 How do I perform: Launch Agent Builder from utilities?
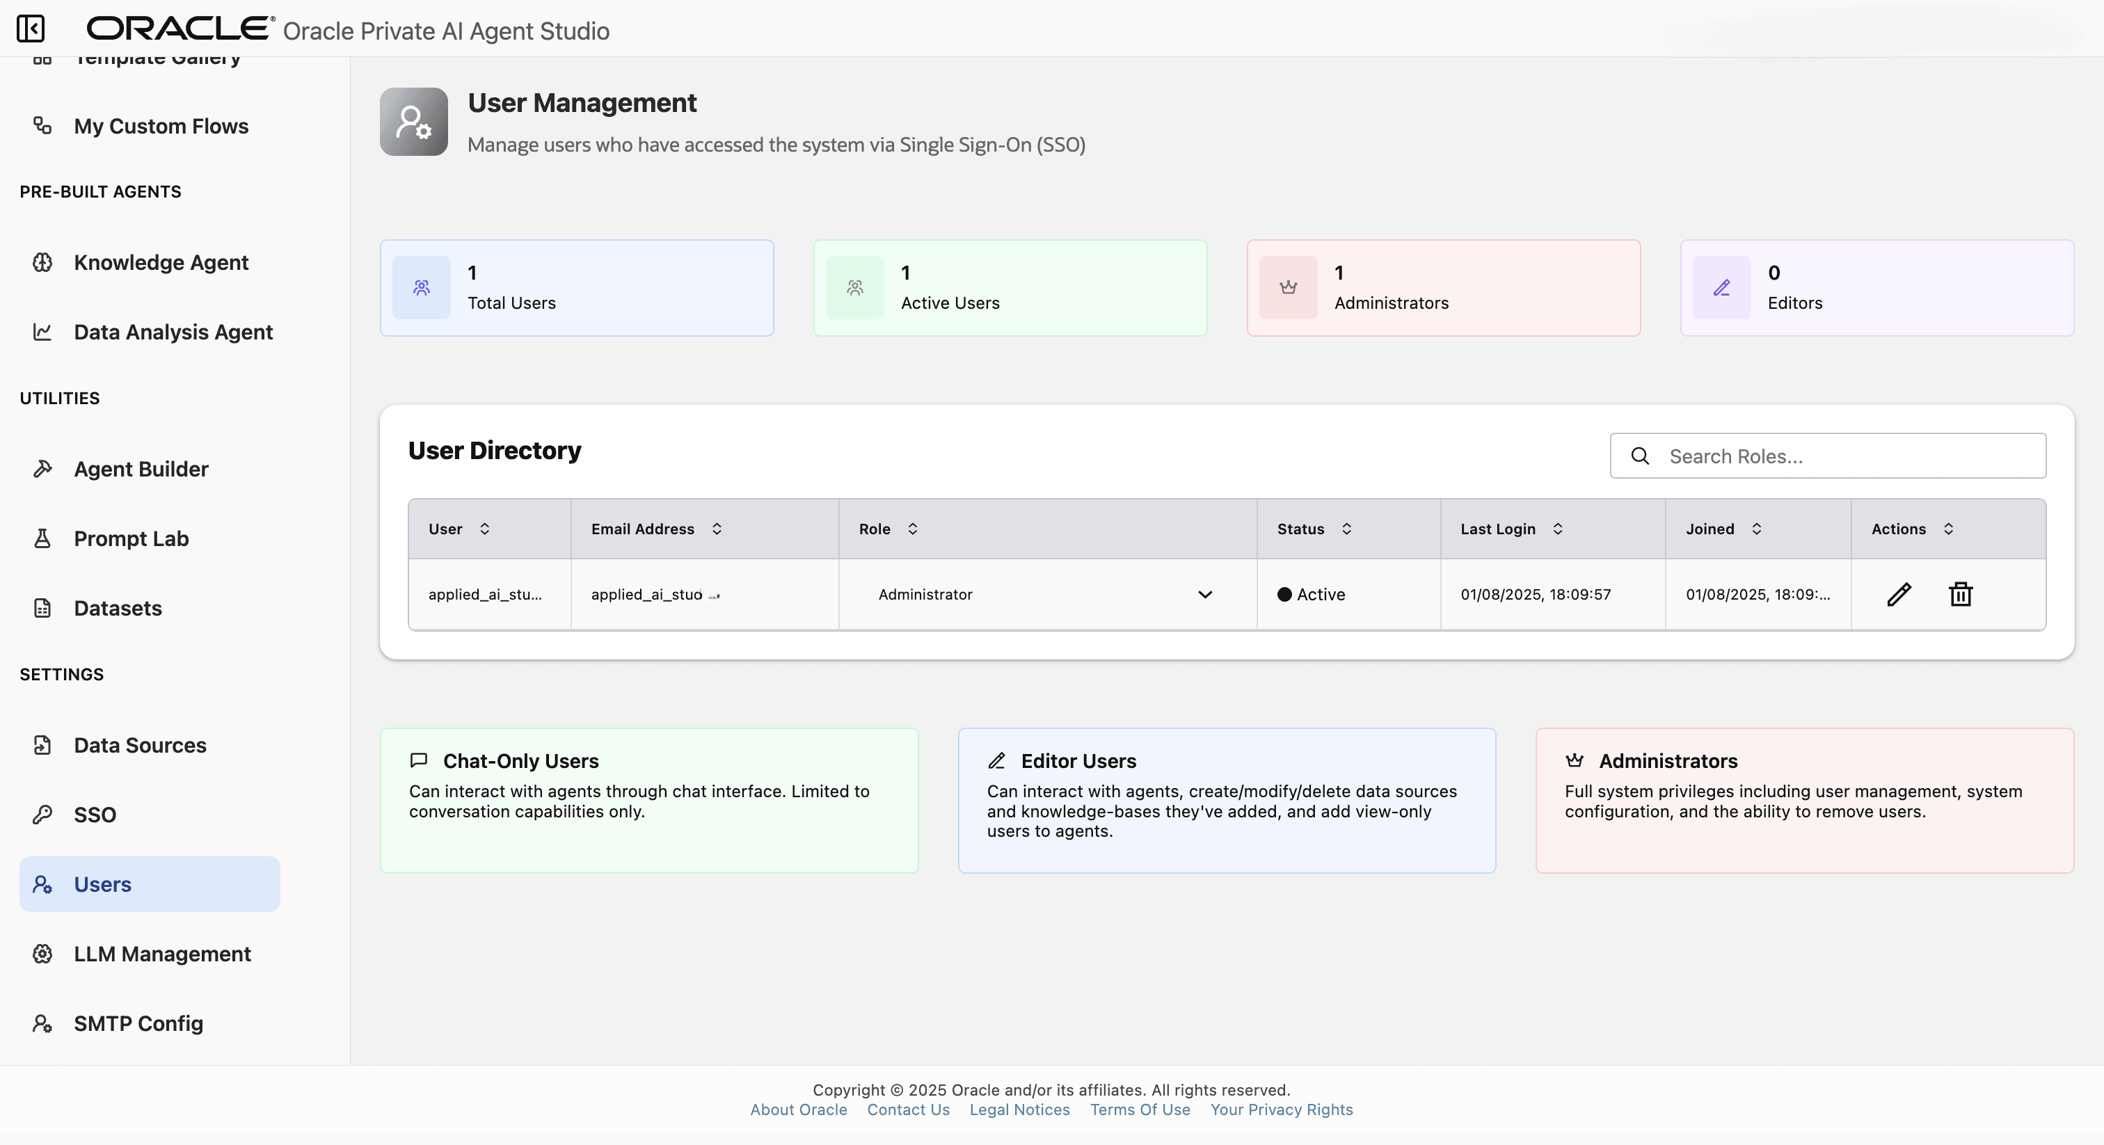pos(141,469)
